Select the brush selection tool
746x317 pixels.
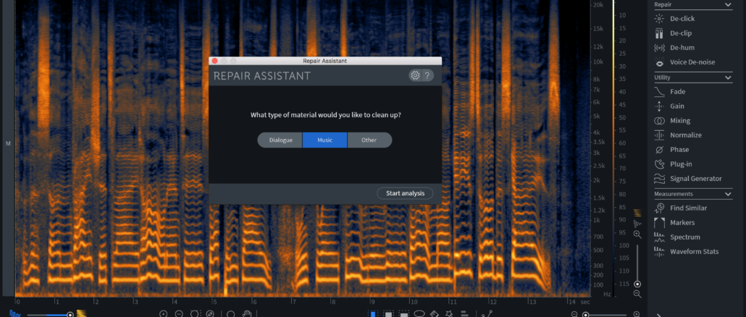pos(434,313)
